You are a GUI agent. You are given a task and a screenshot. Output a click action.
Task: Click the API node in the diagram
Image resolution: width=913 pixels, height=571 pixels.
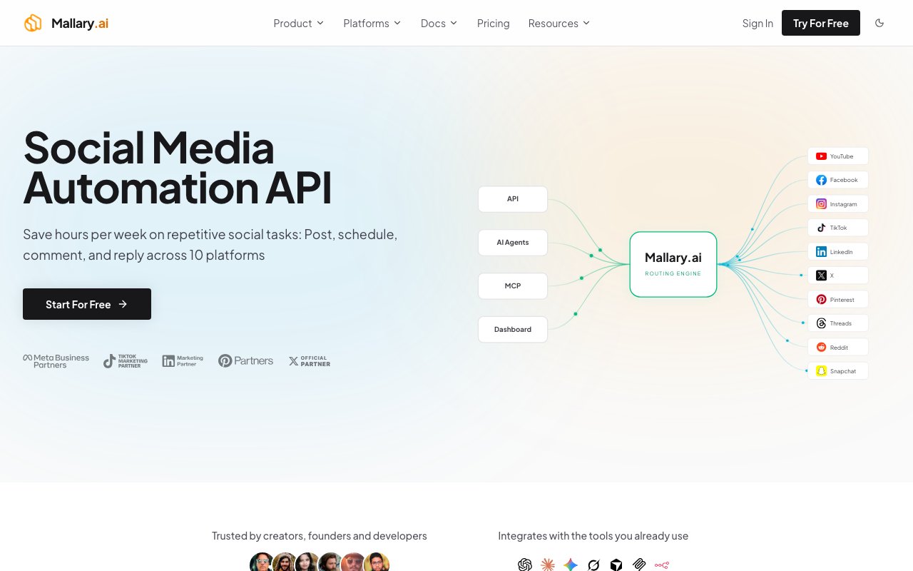click(x=513, y=199)
